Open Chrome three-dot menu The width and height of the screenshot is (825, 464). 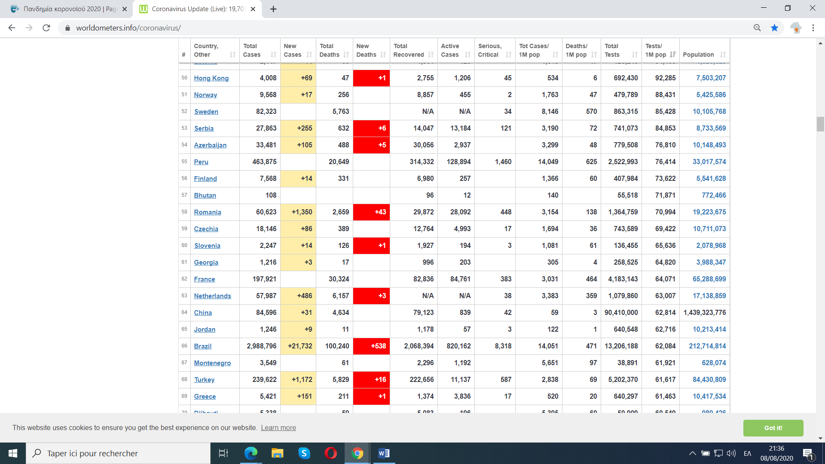813,28
